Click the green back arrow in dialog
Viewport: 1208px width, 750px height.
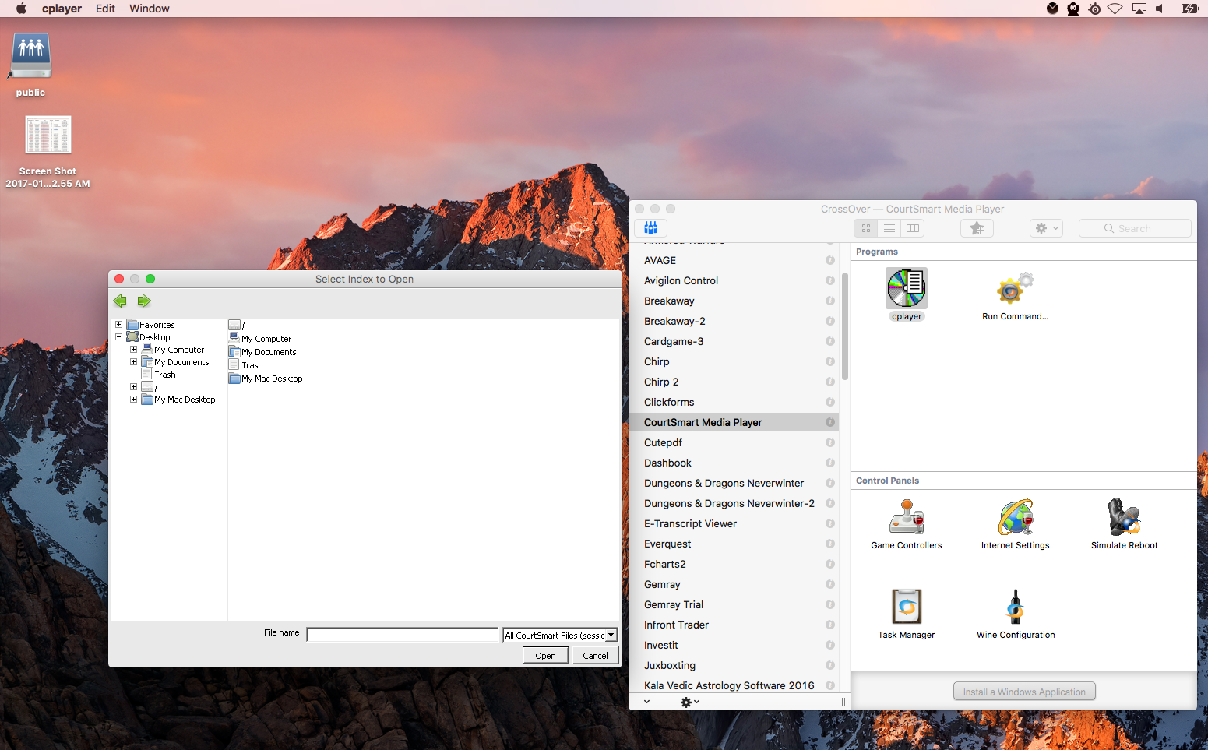click(120, 301)
